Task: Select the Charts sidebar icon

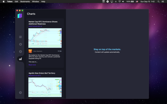Action: click(20, 59)
